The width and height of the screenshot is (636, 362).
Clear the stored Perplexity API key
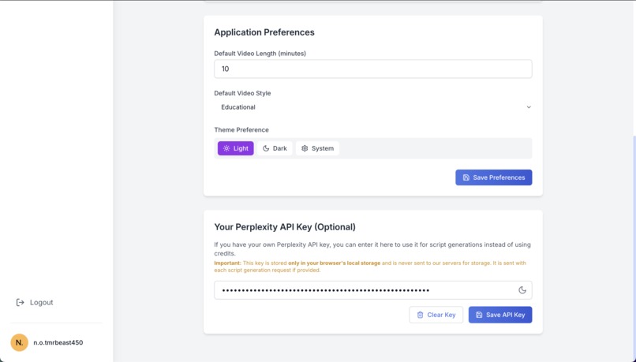[436, 315]
